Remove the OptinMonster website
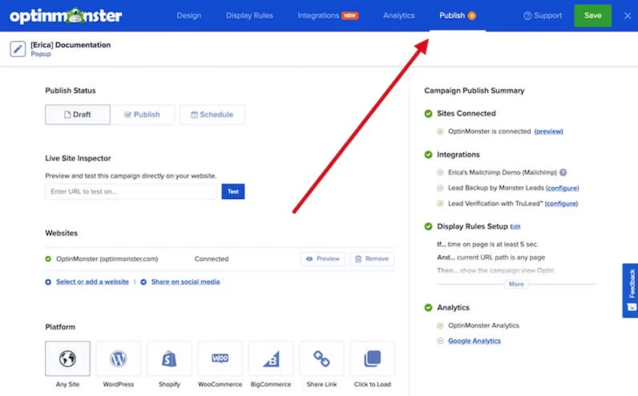Viewport: 638px width, 396px height. tap(372, 259)
